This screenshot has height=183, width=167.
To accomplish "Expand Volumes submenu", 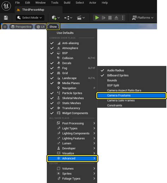I will click(72, 169).
